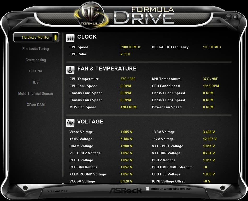Enable Auto run when windows start
The height and width of the screenshot is (201, 248).
[147, 189]
